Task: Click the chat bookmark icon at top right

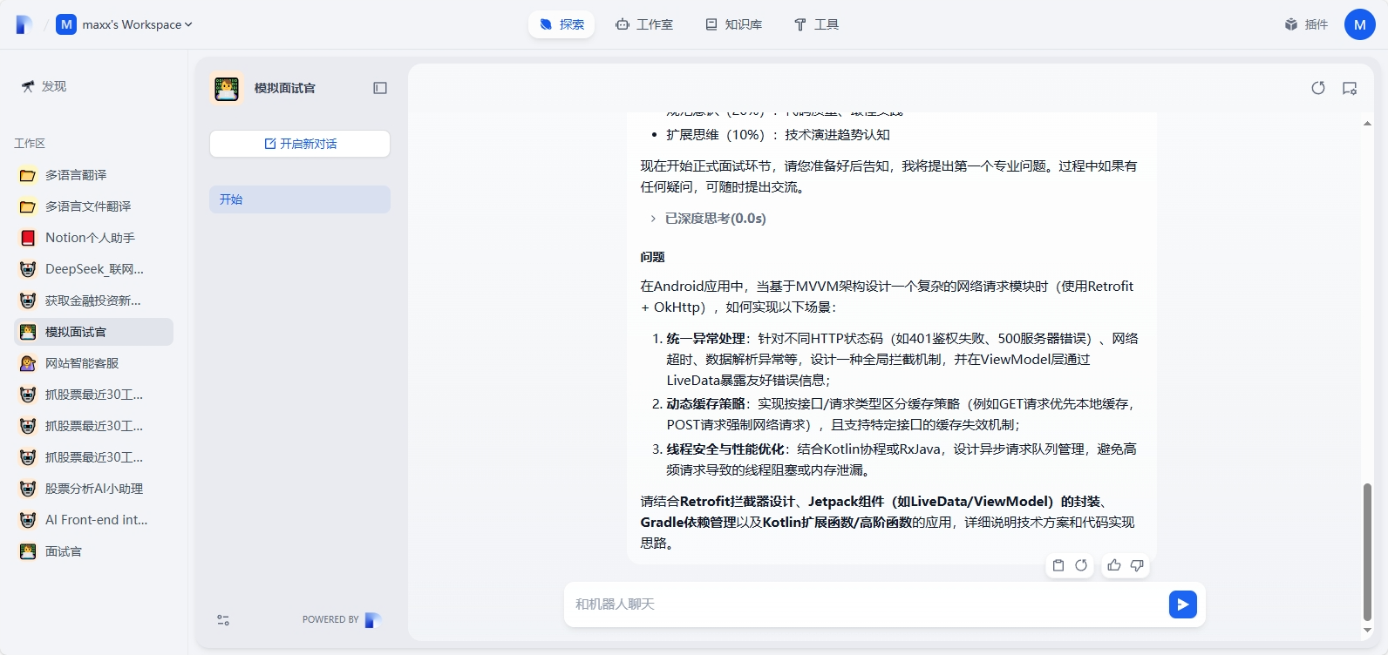Action: 1350,88
